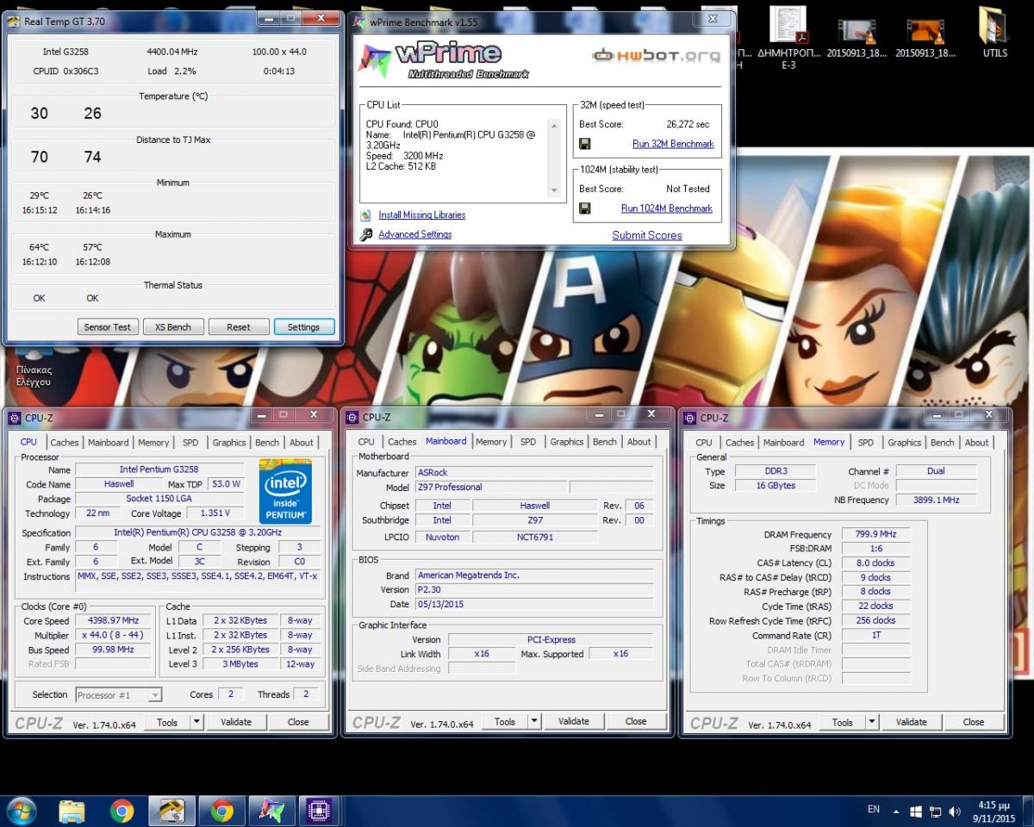
Task: Click the Run 32M Benchmark link
Action: [673, 144]
